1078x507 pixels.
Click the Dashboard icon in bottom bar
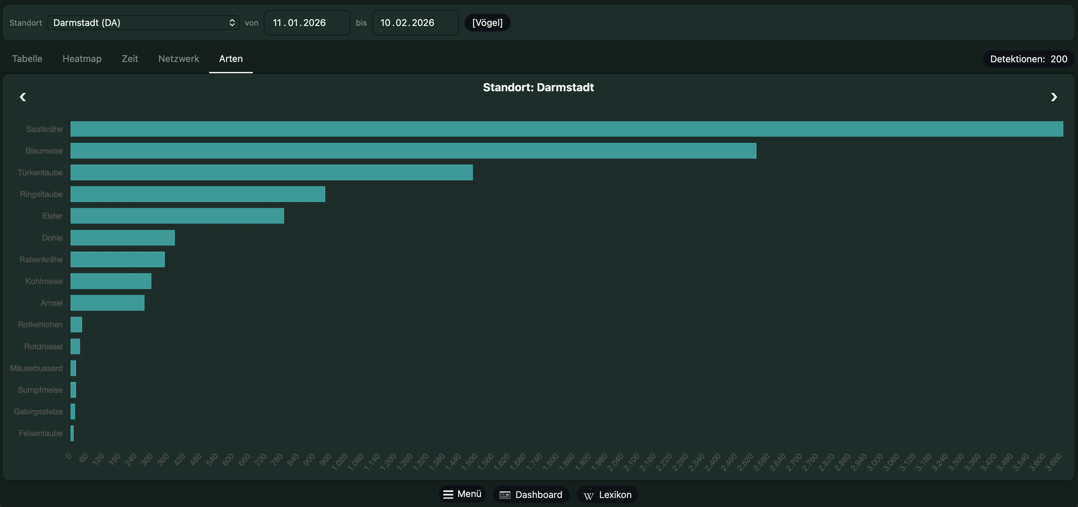[x=505, y=495]
